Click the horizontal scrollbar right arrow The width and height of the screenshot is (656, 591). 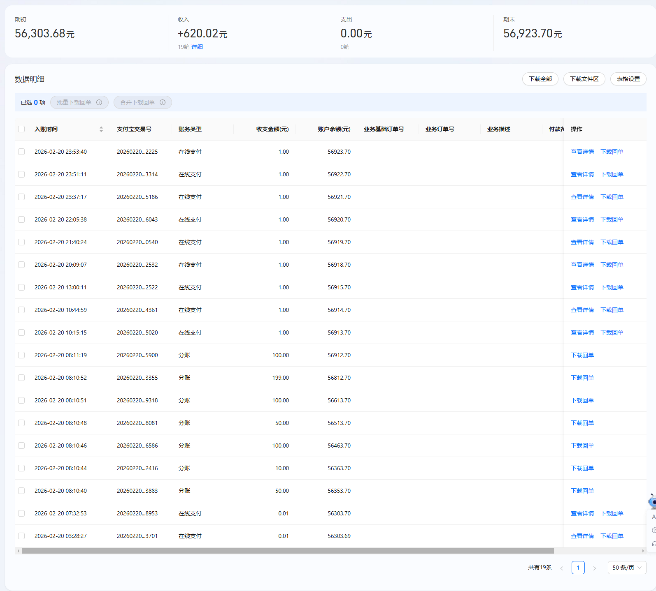click(x=643, y=551)
